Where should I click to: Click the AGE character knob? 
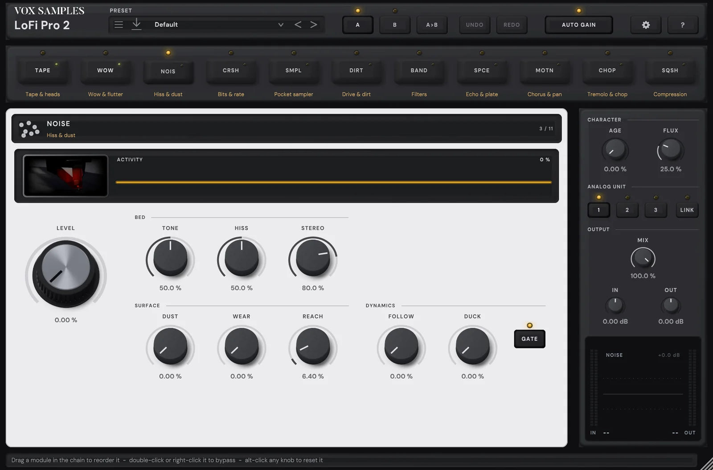615,150
